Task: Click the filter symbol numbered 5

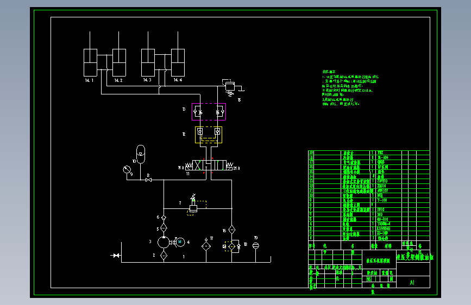Action: 164,228
